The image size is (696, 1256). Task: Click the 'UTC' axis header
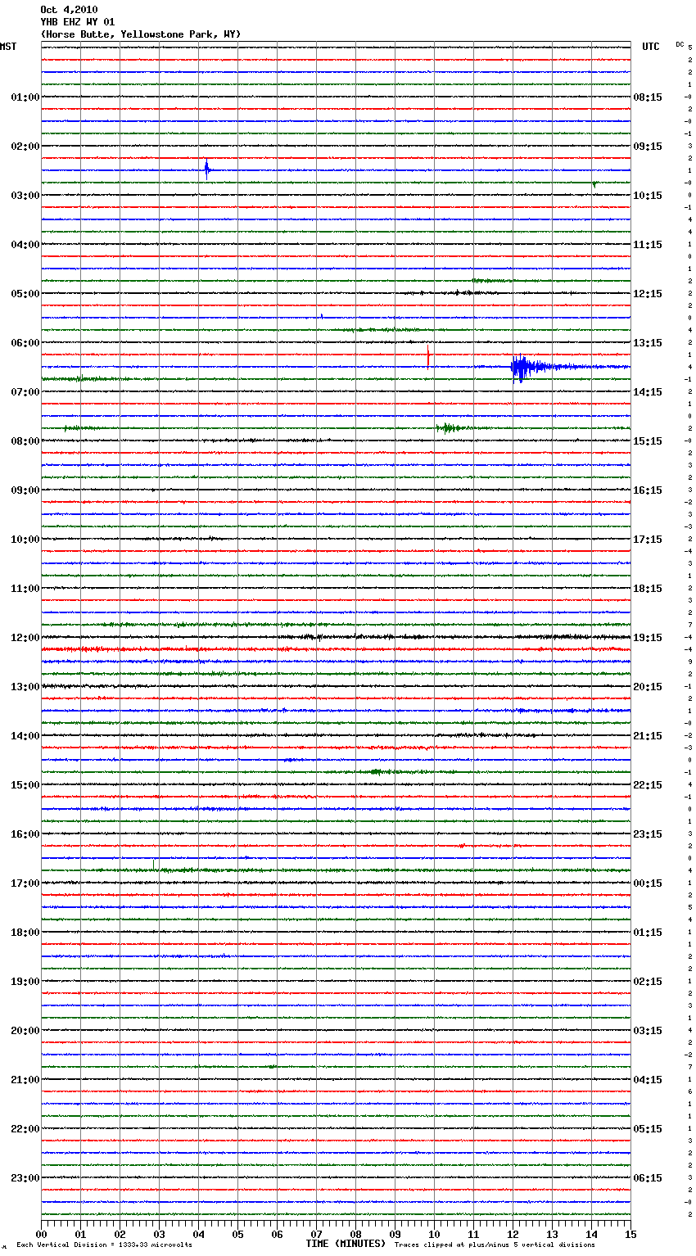[651, 47]
